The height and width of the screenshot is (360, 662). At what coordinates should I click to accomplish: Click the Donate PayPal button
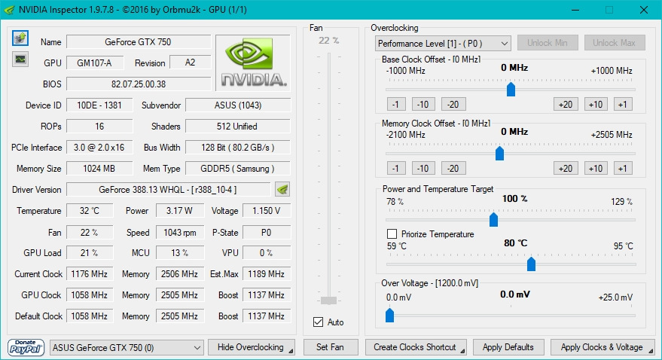pyautogui.click(x=26, y=347)
